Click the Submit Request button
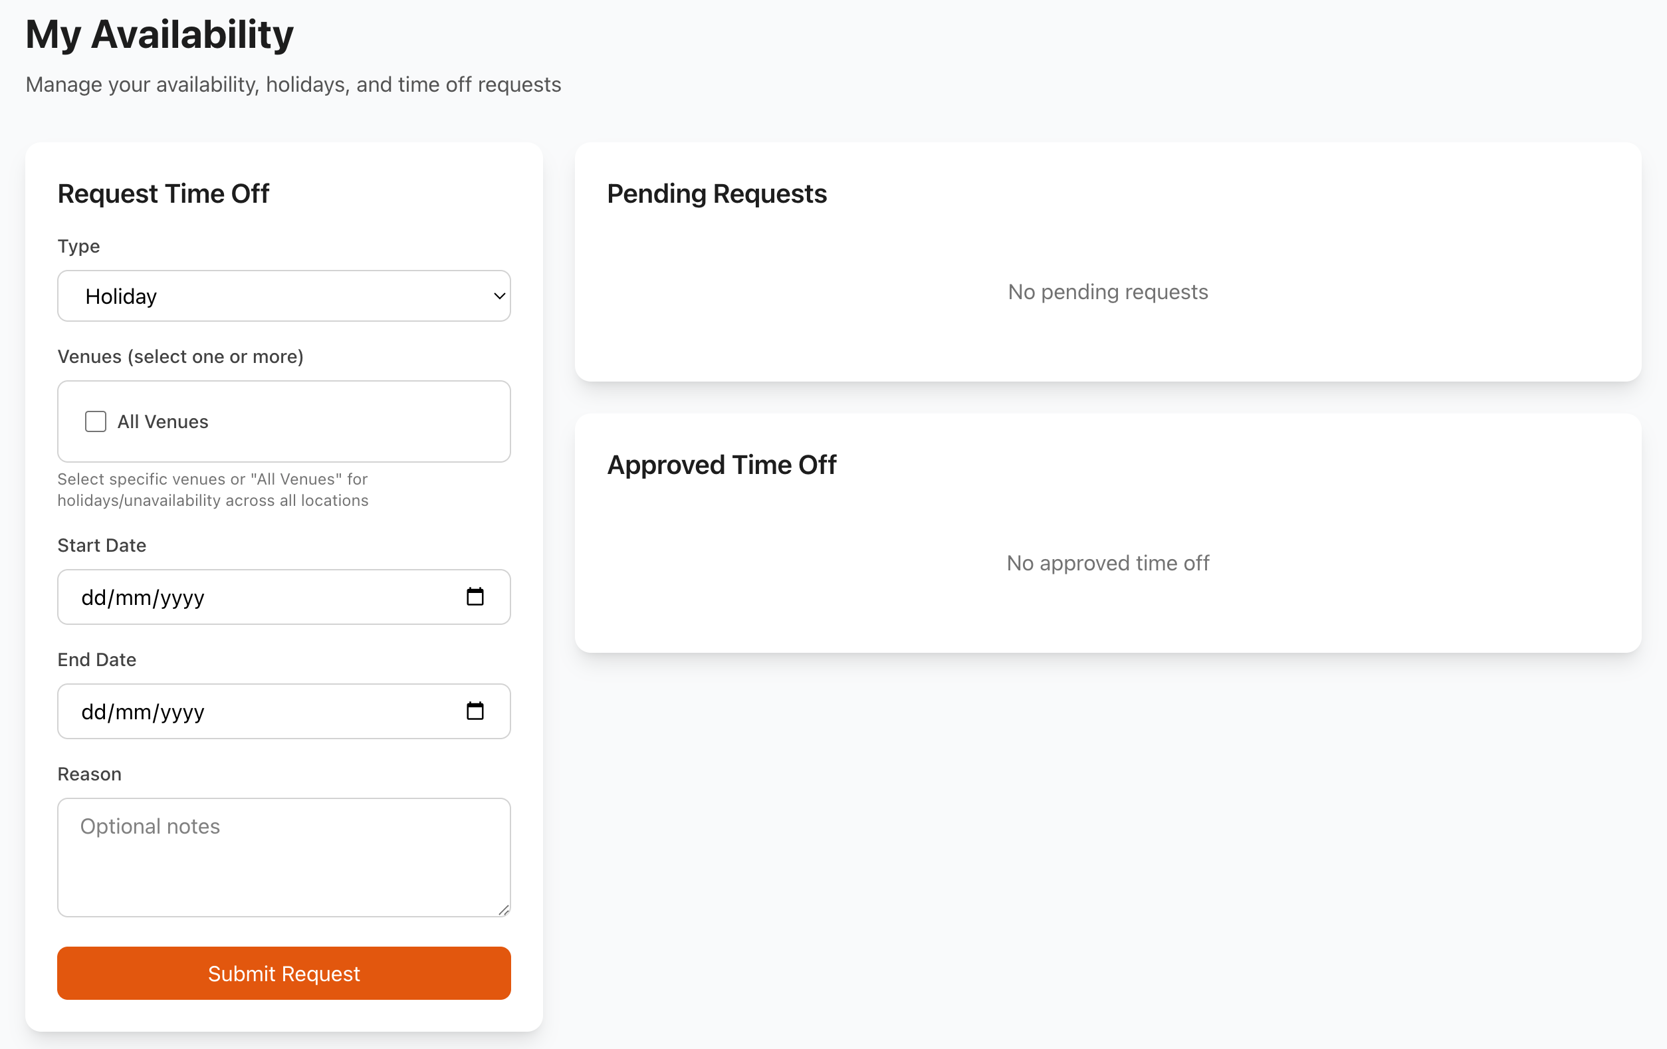The image size is (1667, 1049). click(284, 973)
